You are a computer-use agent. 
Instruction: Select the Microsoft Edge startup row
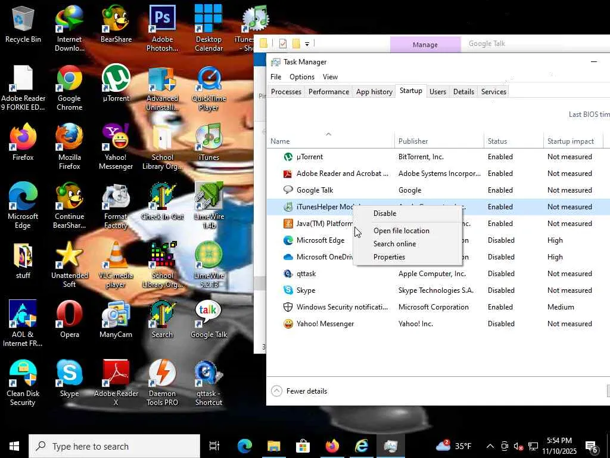pos(438,240)
